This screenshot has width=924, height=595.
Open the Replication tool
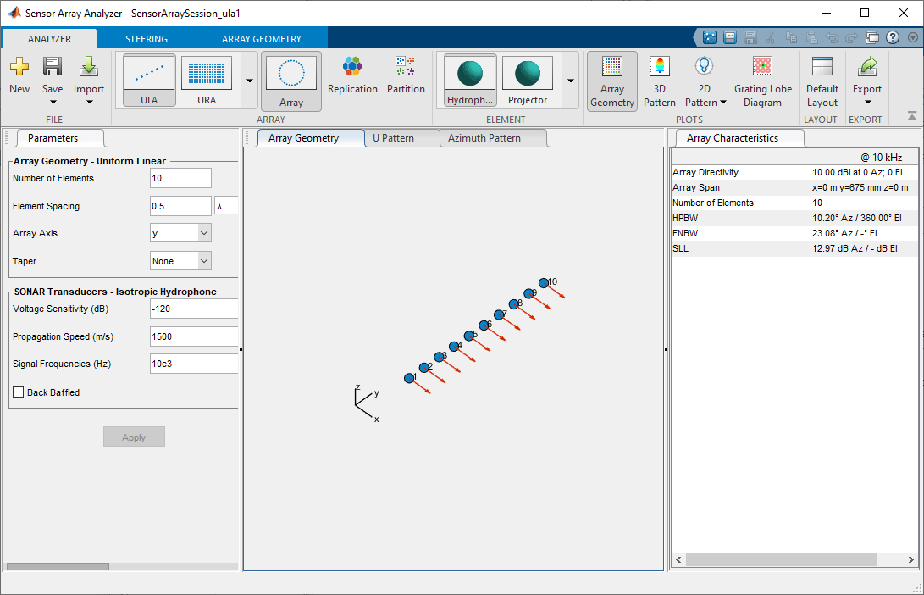pyautogui.click(x=352, y=80)
